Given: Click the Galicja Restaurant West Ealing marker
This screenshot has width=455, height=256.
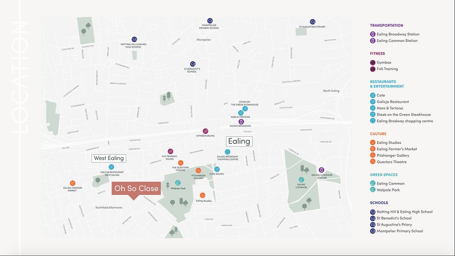Looking at the screenshot, I should click(111, 167).
